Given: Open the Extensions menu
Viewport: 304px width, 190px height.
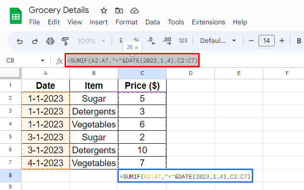Looking at the screenshot, I should coord(208,22).
